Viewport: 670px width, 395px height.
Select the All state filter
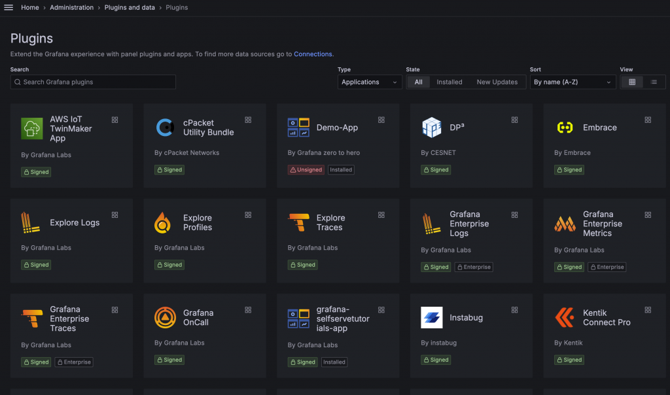point(418,82)
